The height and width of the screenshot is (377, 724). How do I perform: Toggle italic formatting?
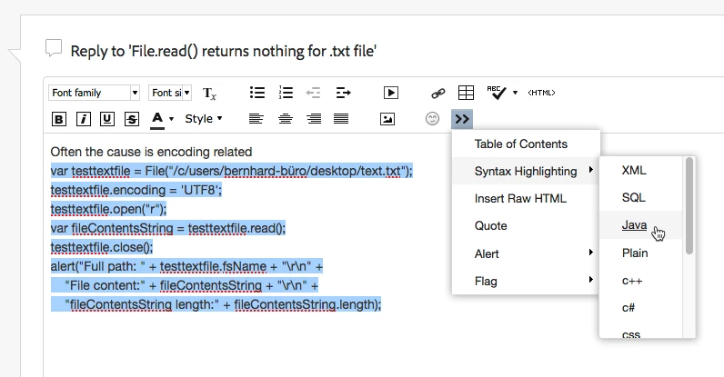coord(83,119)
